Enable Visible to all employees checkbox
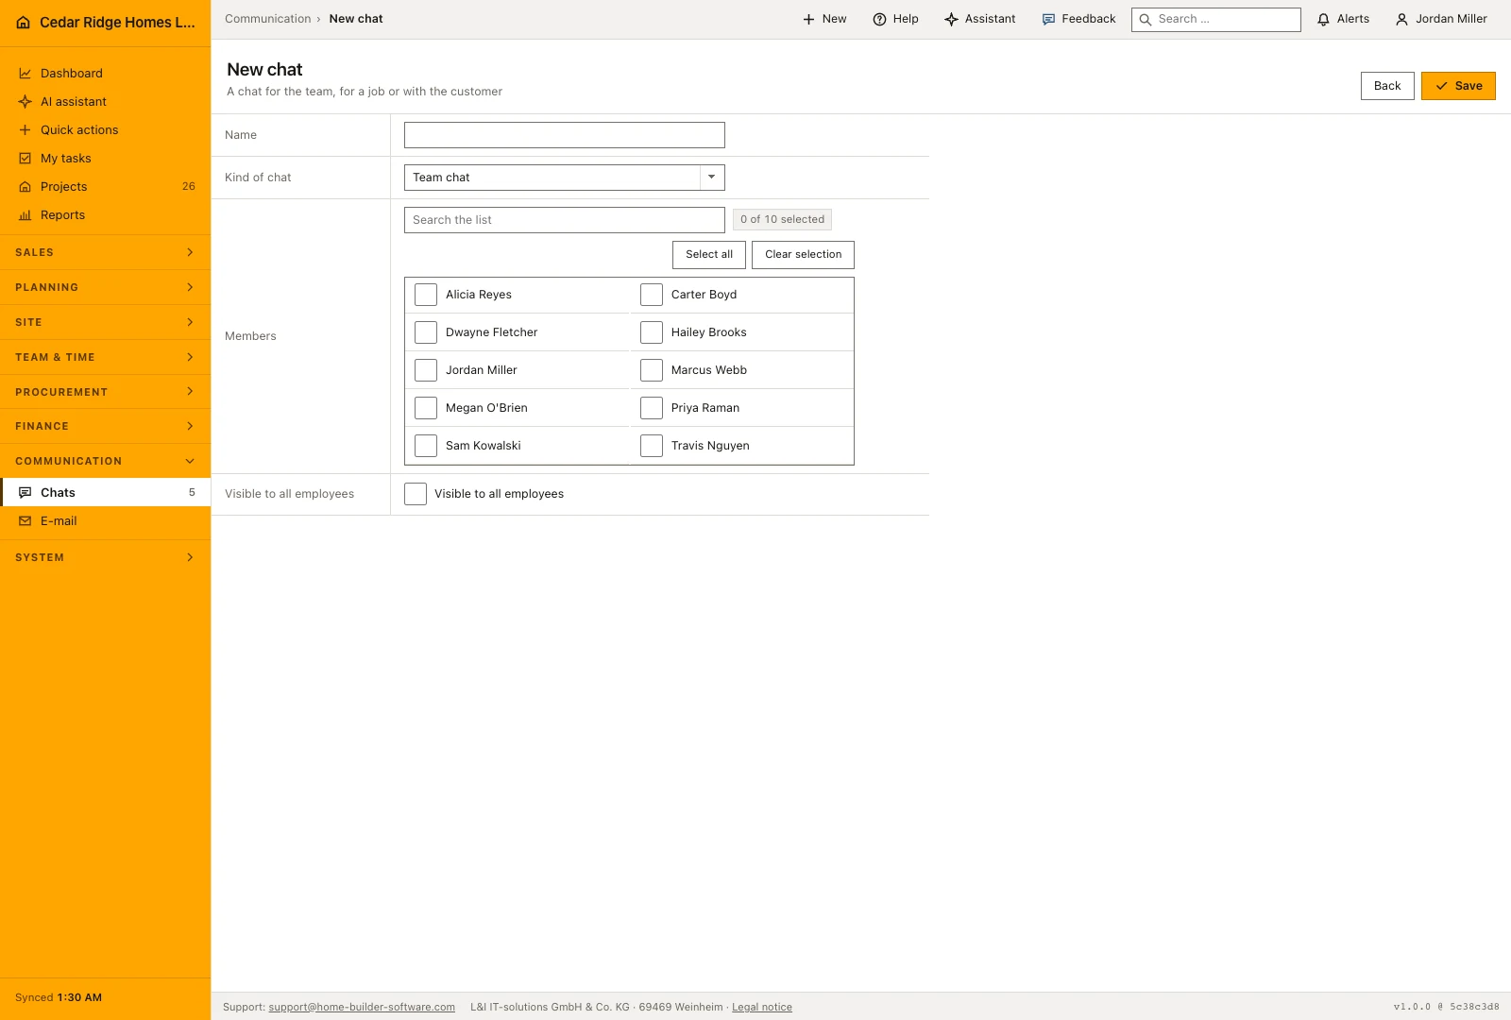This screenshot has width=1511, height=1020. click(416, 494)
